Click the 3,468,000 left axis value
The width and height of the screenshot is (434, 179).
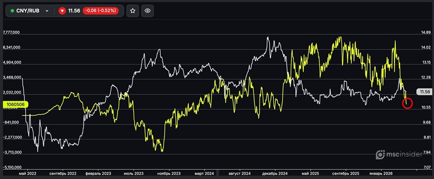[11, 77]
